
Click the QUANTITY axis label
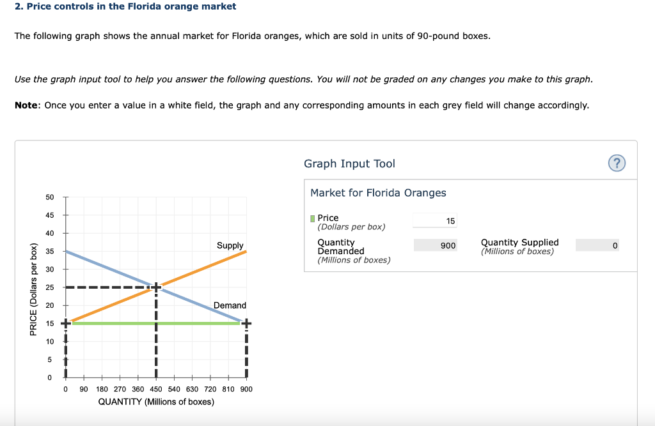pyautogui.click(x=155, y=401)
